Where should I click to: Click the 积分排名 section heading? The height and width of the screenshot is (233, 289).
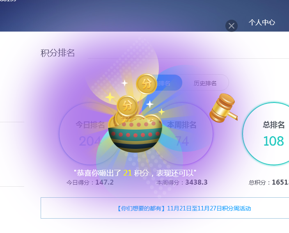click(57, 53)
